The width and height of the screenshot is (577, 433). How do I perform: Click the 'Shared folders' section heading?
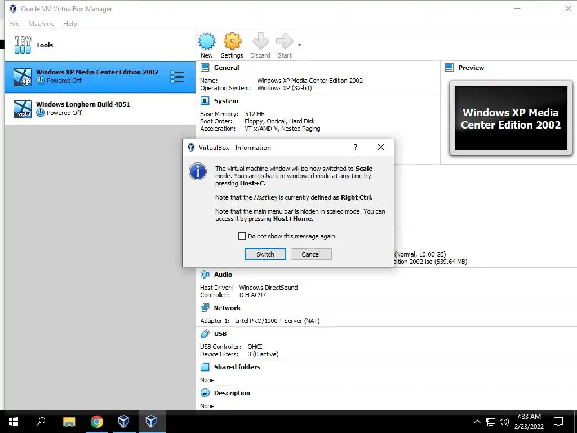[237, 367]
